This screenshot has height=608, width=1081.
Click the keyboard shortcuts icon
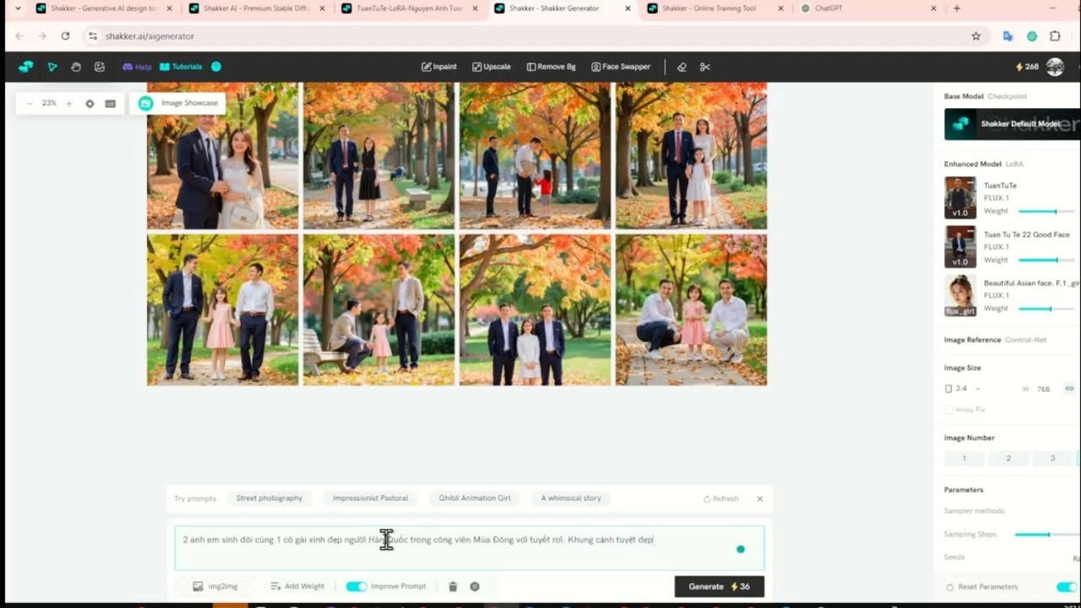click(110, 103)
